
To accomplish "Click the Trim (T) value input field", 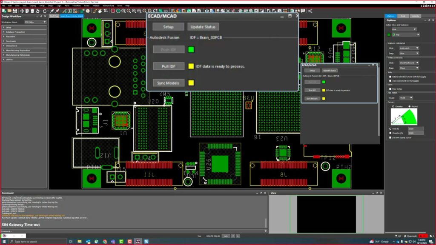I will [416, 128].
